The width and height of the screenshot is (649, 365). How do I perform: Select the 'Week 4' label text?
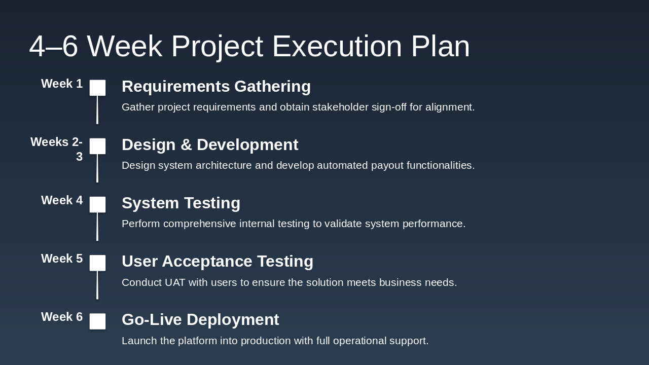[62, 200]
